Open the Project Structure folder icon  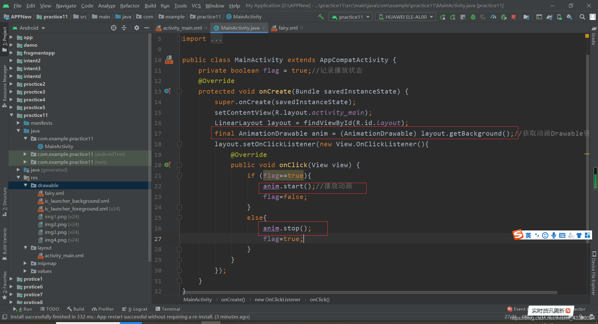click(526, 17)
